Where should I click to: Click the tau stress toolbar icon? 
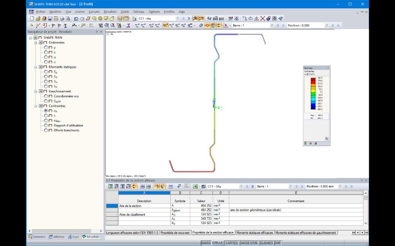click(172, 25)
